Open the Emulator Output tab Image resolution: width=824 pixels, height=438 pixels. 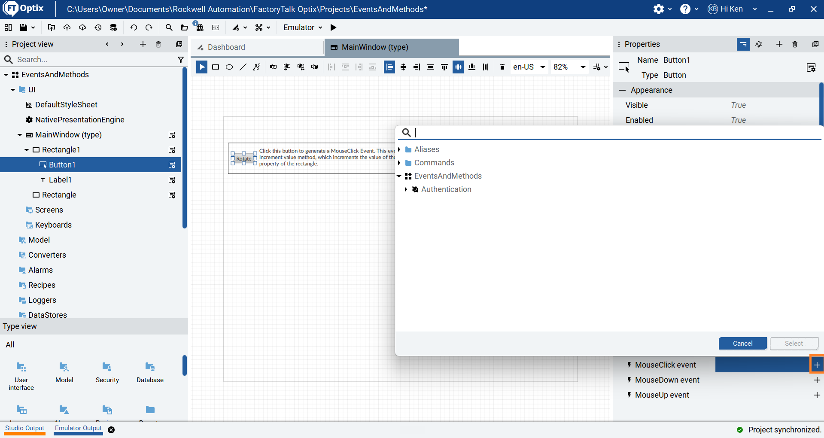click(79, 429)
